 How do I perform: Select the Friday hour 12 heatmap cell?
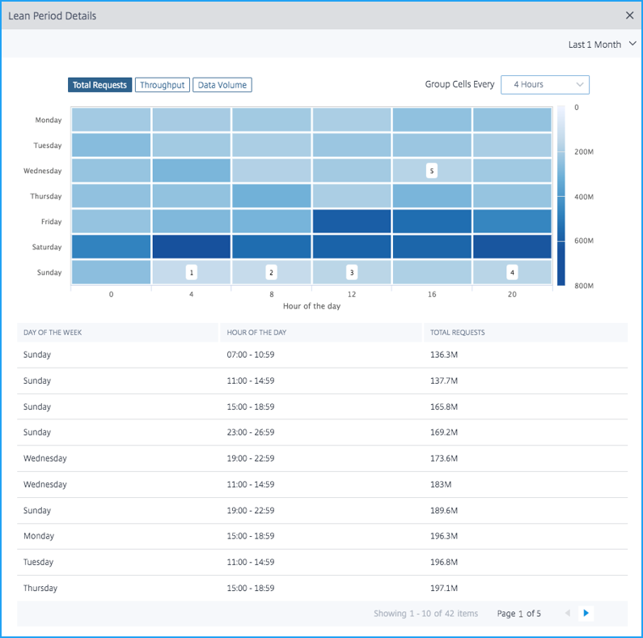pyautogui.click(x=352, y=221)
